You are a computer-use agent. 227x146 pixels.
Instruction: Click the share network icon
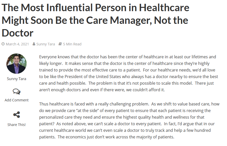coord(16,115)
